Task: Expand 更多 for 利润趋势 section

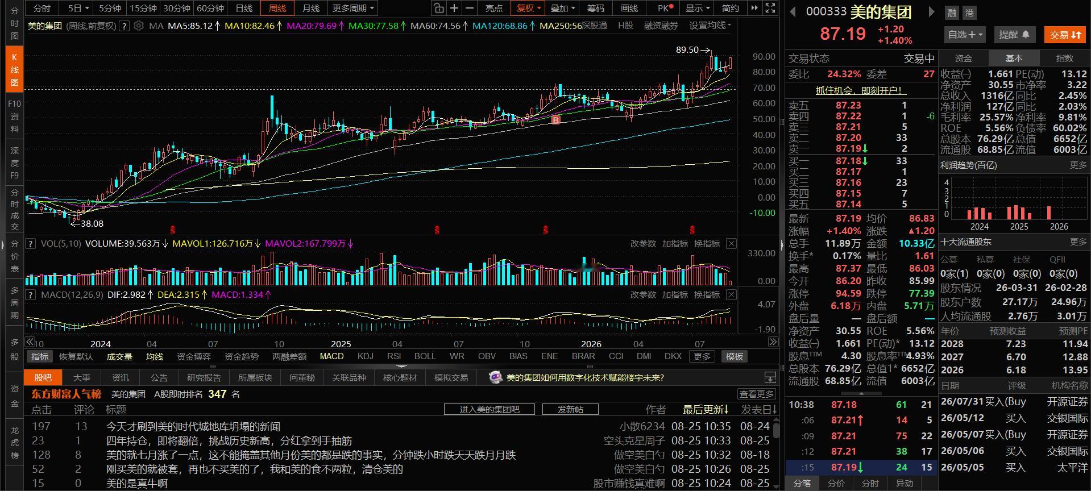Action: (x=1078, y=165)
